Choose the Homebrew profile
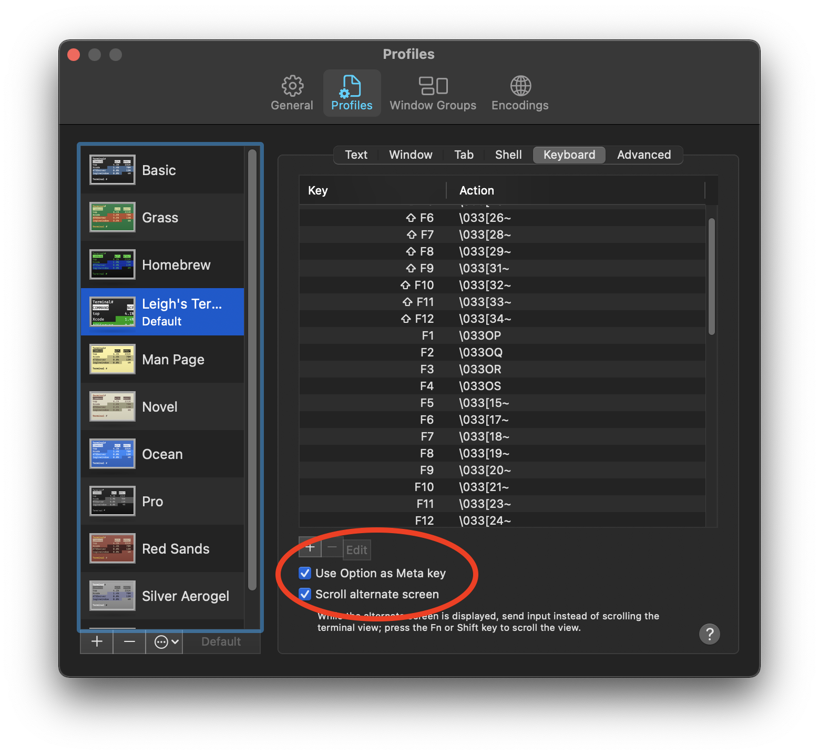 click(162, 264)
